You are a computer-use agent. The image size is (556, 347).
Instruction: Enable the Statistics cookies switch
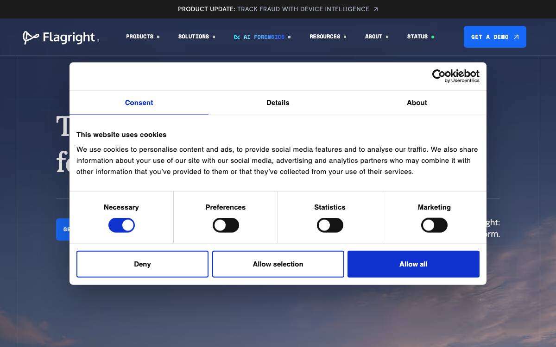click(330, 225)
